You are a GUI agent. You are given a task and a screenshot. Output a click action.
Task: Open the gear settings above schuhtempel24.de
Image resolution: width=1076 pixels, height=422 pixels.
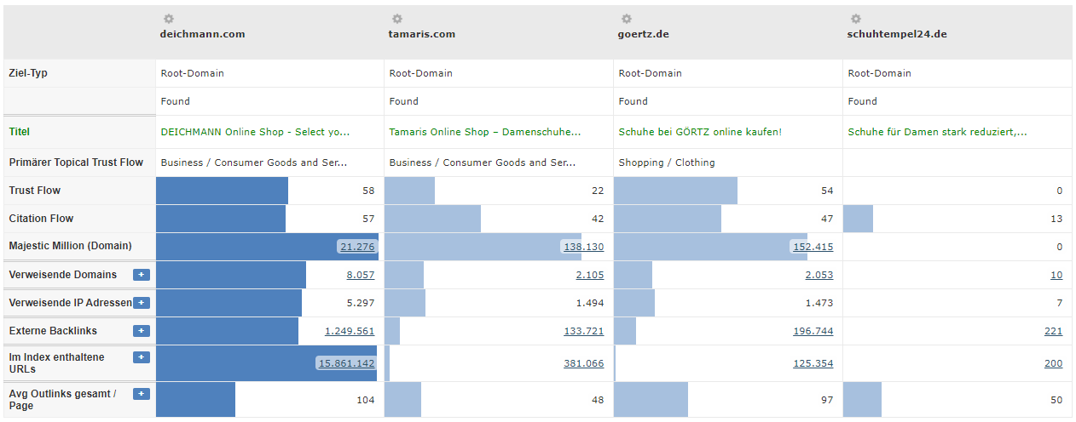click(x=856, y=19)
